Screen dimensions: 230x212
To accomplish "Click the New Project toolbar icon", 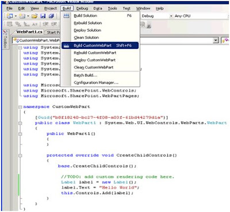I will point(10,16).
